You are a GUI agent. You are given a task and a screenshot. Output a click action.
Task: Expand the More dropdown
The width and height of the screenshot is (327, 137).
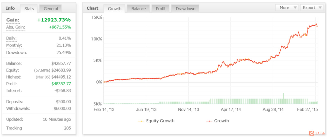(287, 8)
